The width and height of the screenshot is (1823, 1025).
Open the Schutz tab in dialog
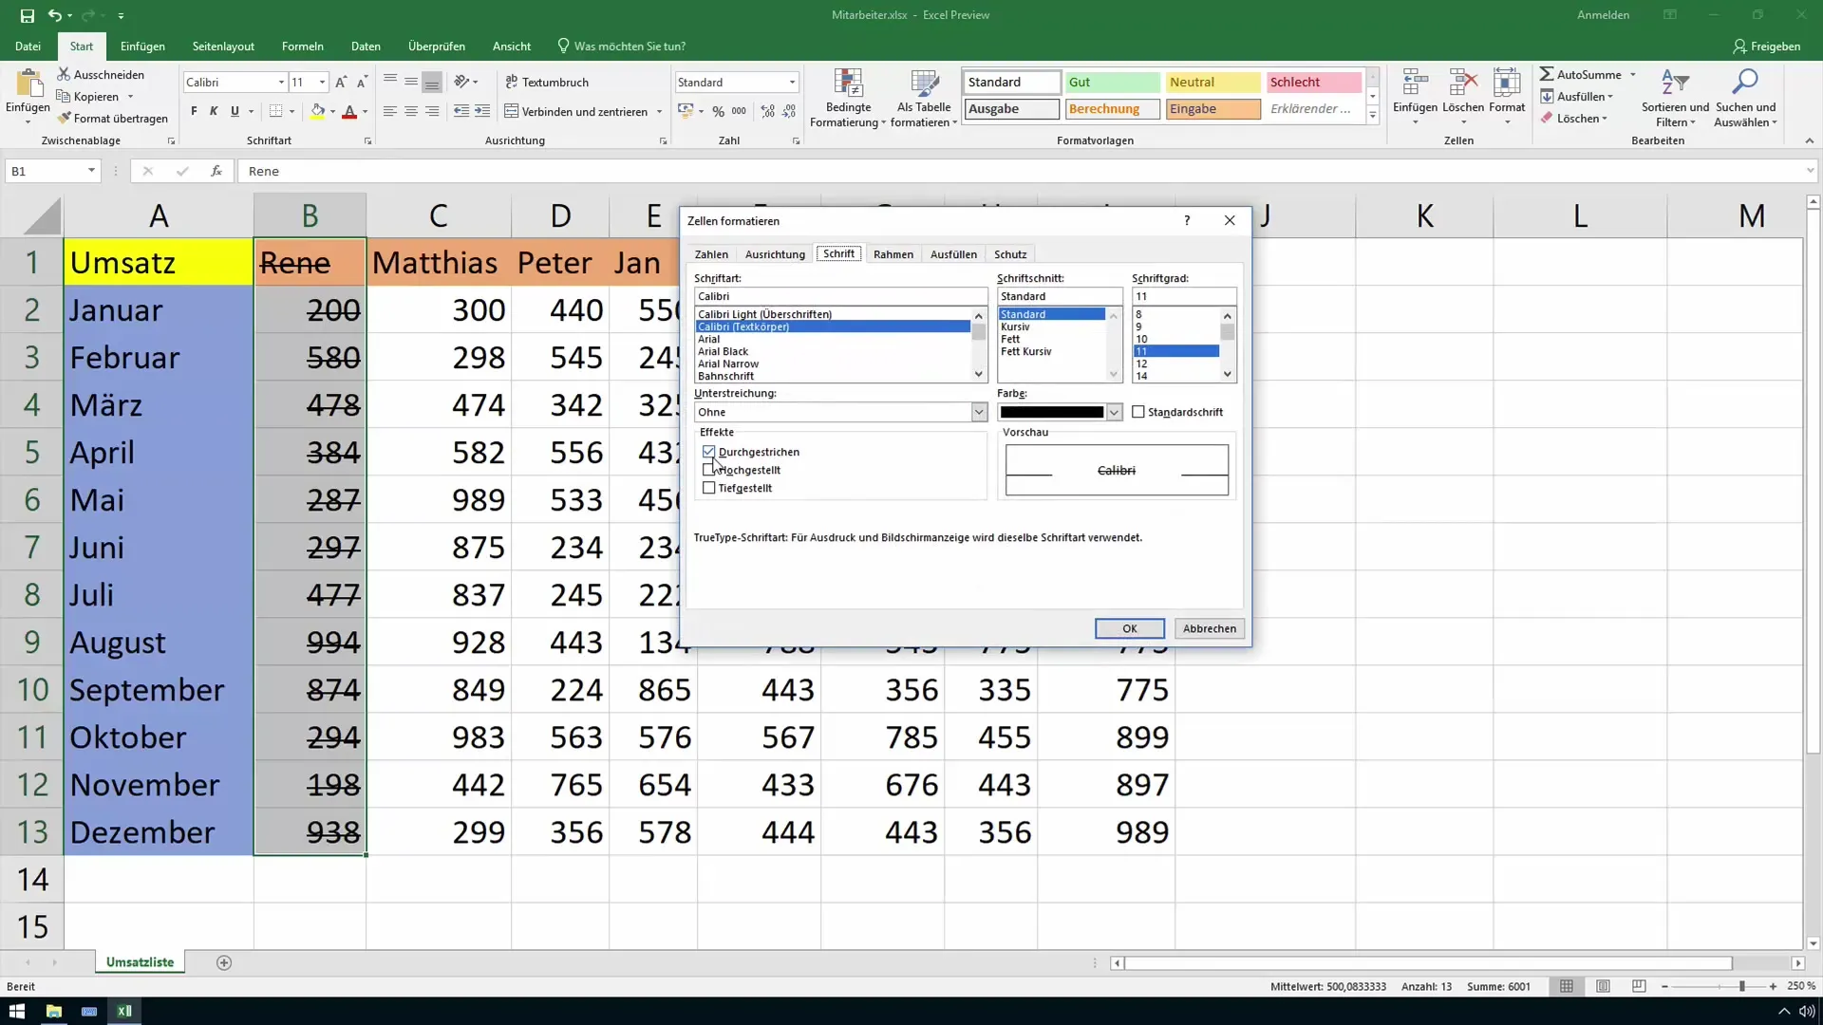tap(1010, 254)
